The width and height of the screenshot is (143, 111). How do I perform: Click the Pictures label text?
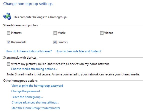coord(16,33)
